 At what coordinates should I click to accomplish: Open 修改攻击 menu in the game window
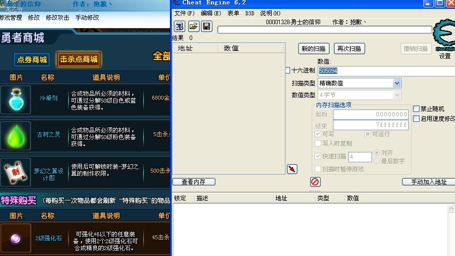tap(57, 18)
